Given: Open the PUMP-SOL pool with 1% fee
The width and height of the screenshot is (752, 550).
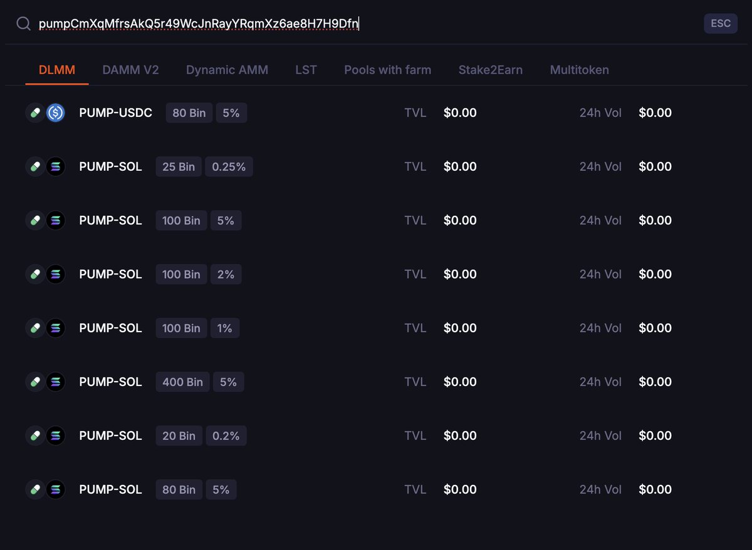Looking at the screenshot, I should (x=110, y=328).
